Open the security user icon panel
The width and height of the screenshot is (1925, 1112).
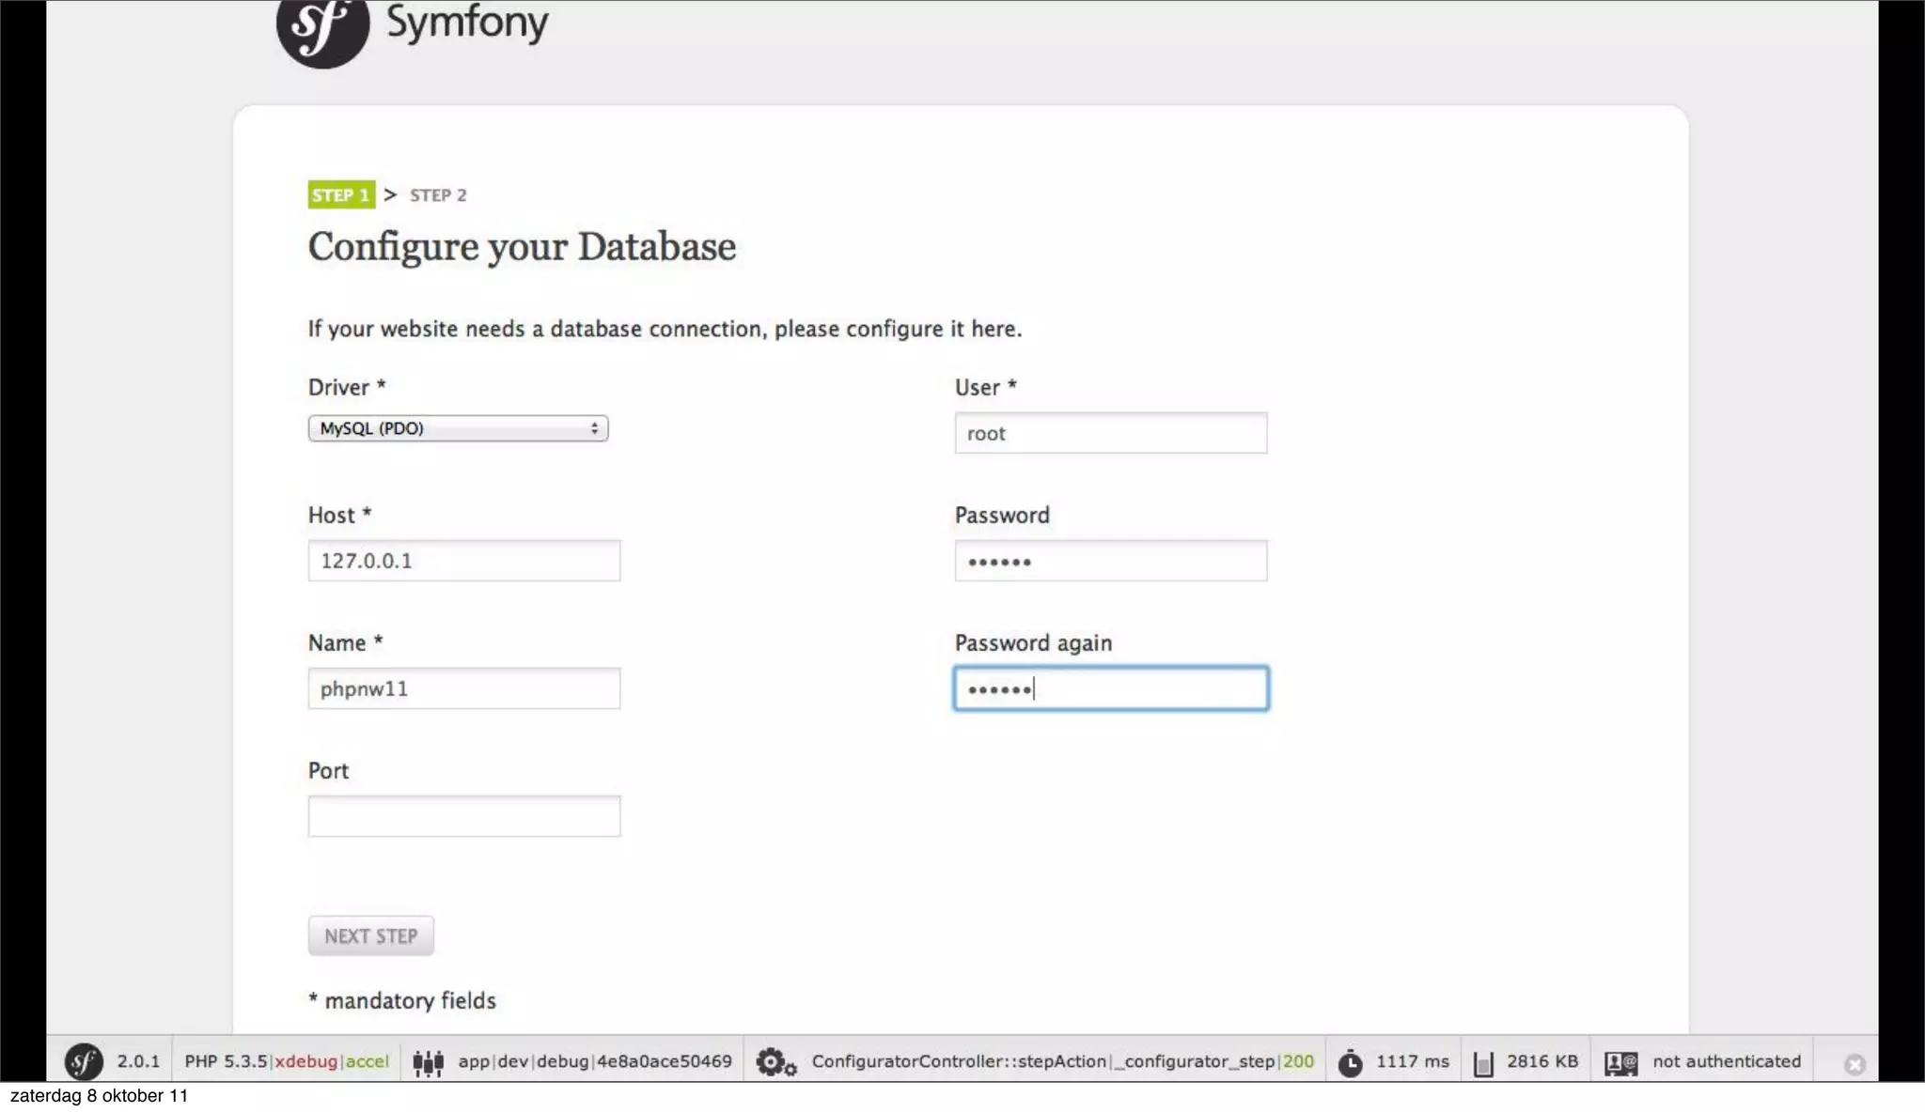[x=1620, y=1063]
